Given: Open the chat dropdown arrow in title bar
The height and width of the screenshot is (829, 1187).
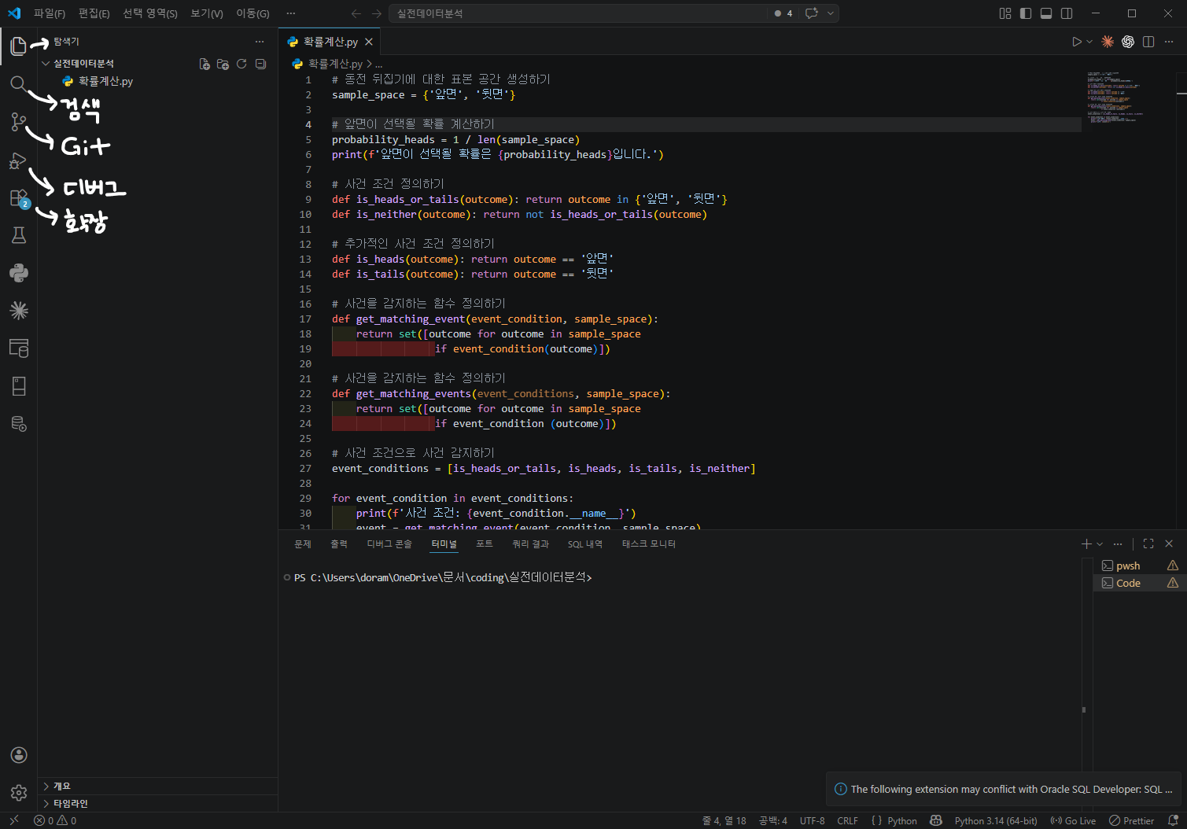Looking at the screenshot, I should point(830,13).
